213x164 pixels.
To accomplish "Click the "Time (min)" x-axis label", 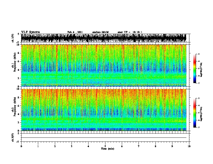I will coord(108,149).
